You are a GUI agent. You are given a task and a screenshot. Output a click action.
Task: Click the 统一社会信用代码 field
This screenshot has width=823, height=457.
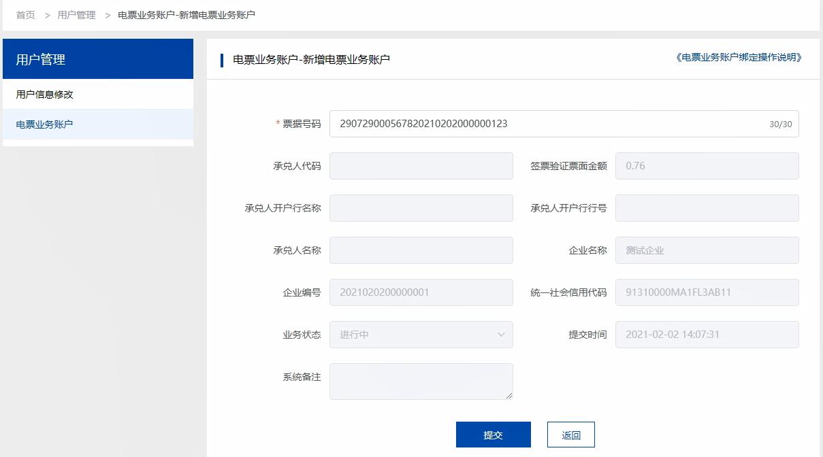pyautogui.click(x=706, y=292)
